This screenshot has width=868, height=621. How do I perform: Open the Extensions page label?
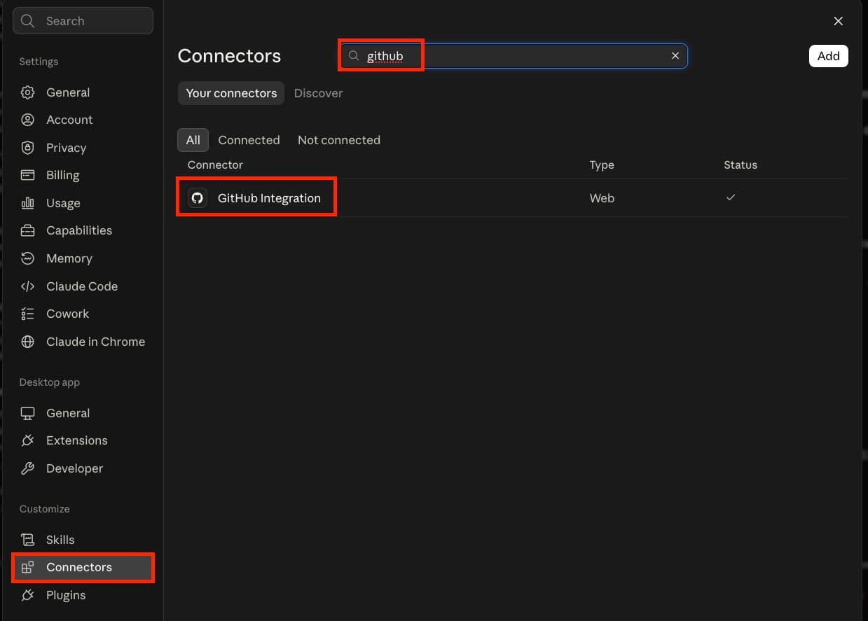[x=76, y=440]
